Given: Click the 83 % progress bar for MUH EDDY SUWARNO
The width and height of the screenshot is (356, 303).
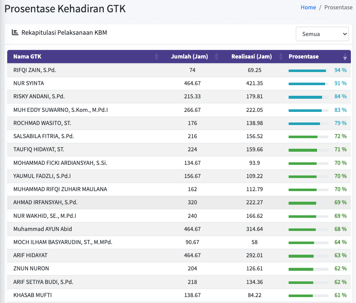Looking at the screenshot, I should [x=309, y=111].
